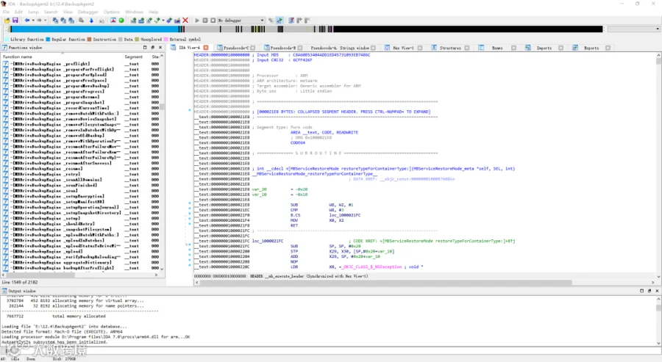The image size is (662, 362).
Task: Click the Library function legend color swatch
Action: pos(7,39)
